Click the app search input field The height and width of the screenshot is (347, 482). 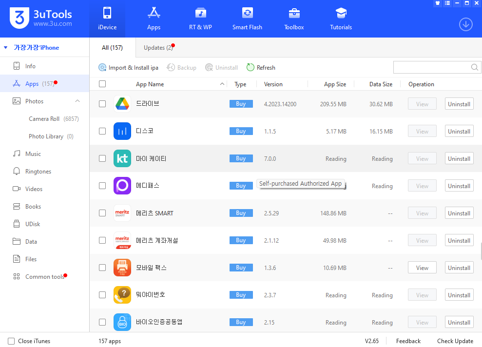pos(432,67)
